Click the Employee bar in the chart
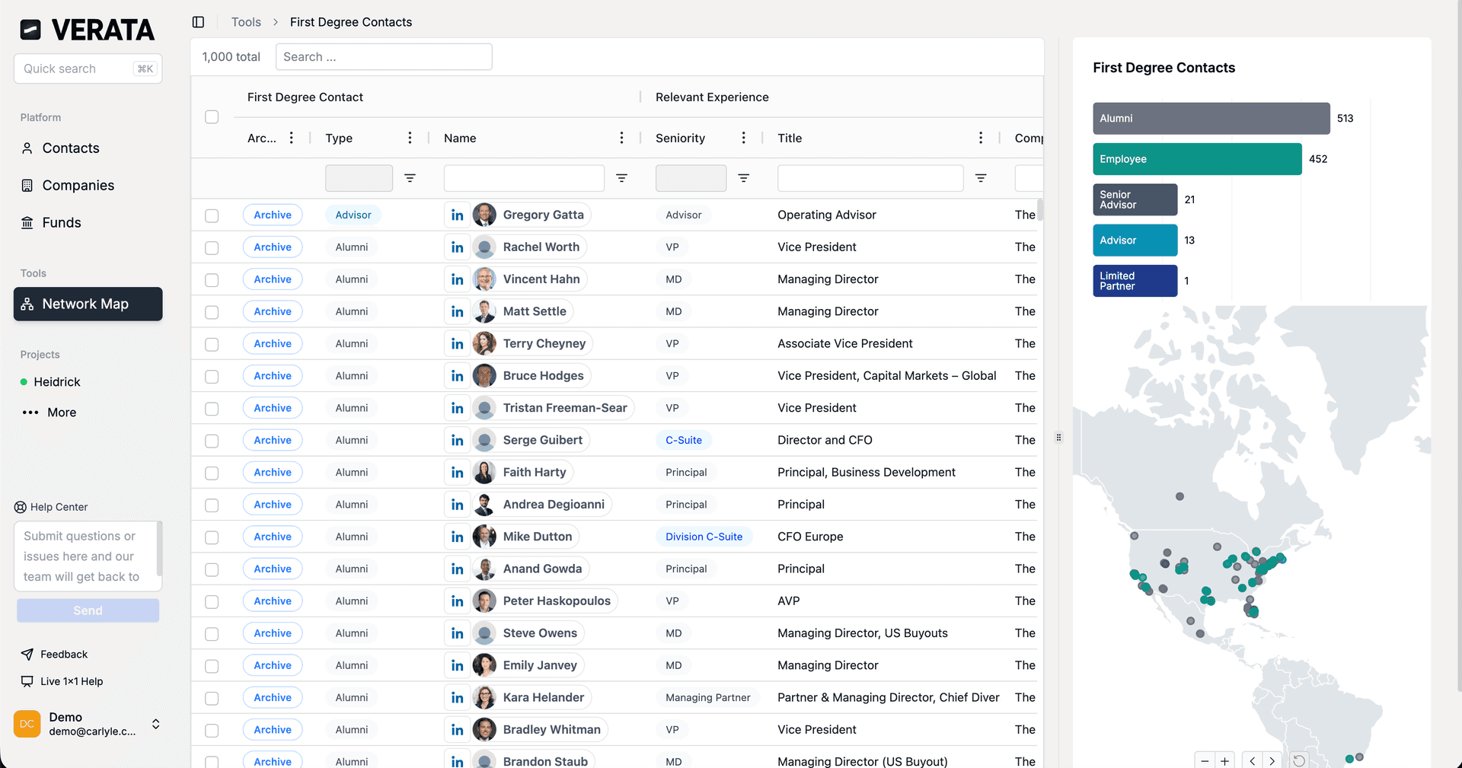 click(x=1197, y=159)
